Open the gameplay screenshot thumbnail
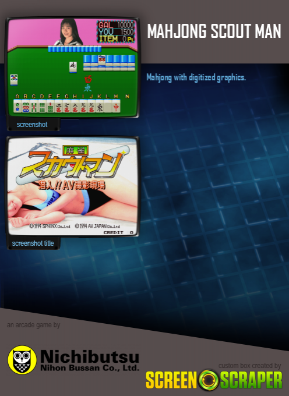This screenshot has height=396, width=289. (73, 67)
